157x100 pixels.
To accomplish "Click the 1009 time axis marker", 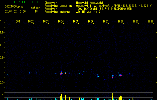I will [136, 21].
